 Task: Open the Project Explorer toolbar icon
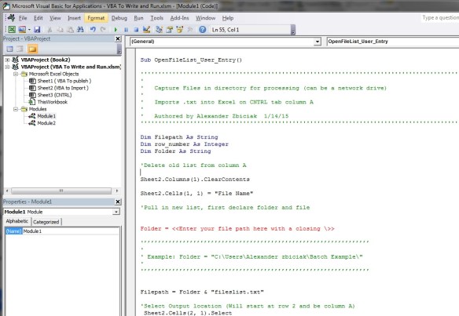coord(160,30)
